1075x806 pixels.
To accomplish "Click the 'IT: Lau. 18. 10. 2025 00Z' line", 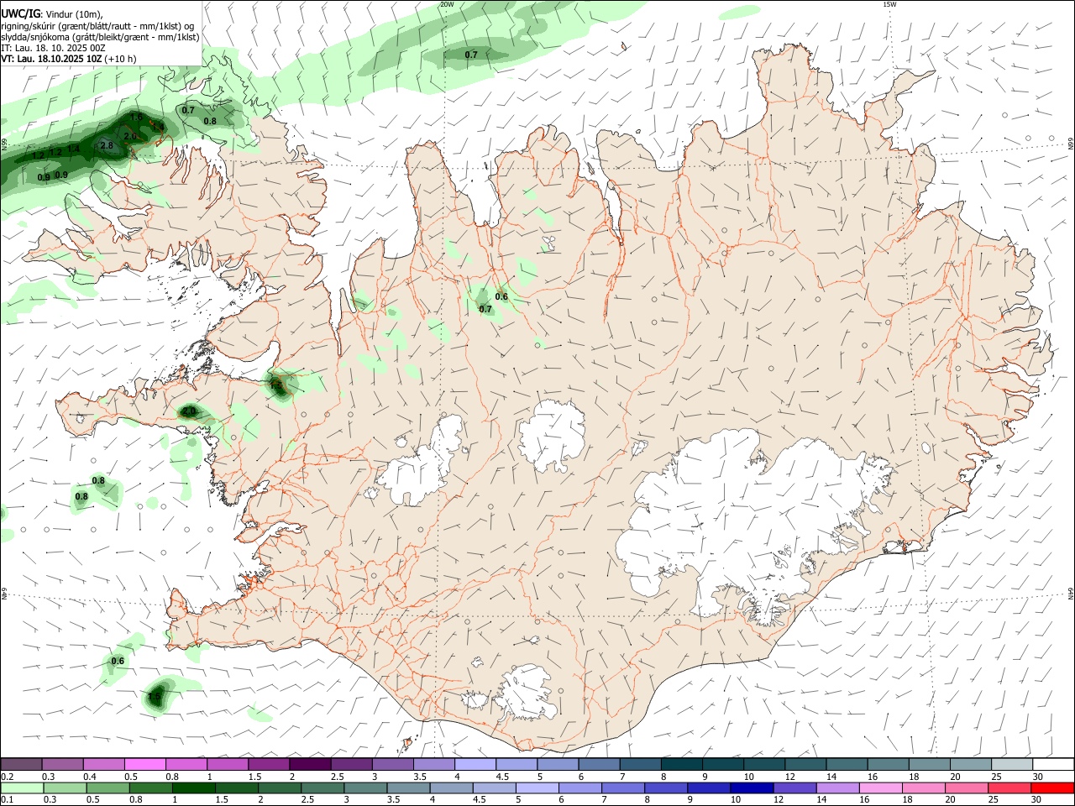I will coord(54,48).
